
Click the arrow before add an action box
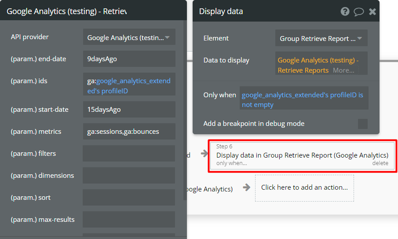tap(246, 188)
